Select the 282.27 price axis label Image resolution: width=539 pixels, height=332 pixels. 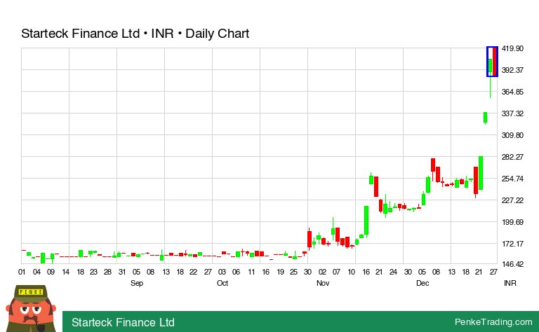(512, 157)
